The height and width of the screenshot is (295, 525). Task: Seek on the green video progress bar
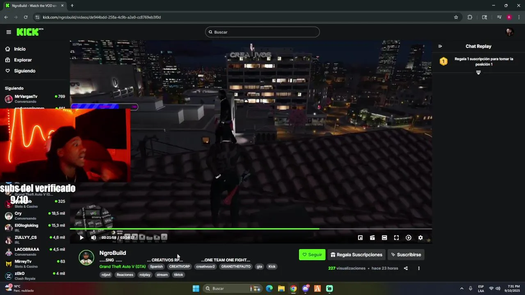tap(251, 229)
